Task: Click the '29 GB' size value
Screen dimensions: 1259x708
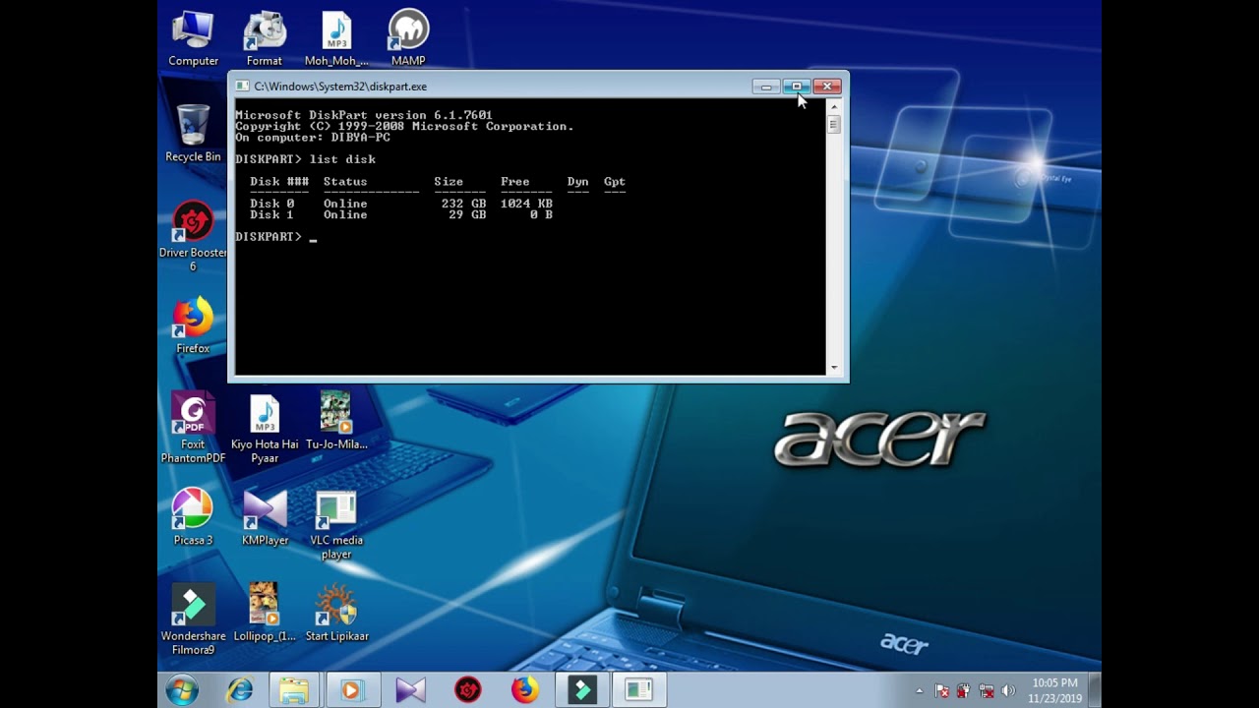Action: pyautogui.click(x=467, y=214)
